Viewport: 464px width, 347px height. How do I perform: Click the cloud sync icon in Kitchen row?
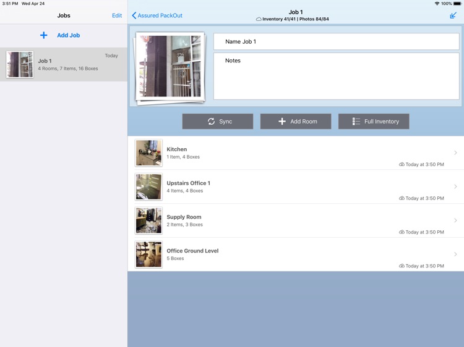(402, 164)
